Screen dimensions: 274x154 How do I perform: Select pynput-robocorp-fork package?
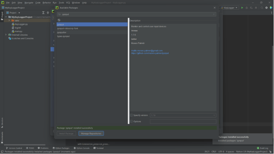[92, 28]
